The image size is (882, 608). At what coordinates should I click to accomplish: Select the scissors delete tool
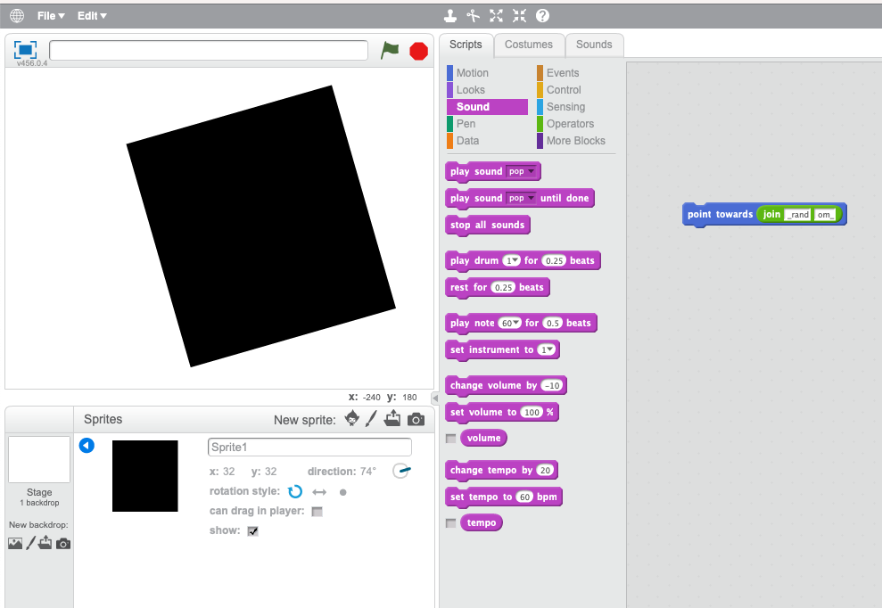[x=473, y=15]
